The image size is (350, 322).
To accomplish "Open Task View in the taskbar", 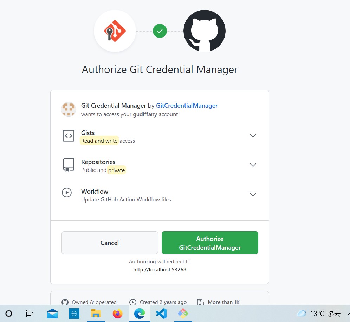I will [x=30, y=314].
